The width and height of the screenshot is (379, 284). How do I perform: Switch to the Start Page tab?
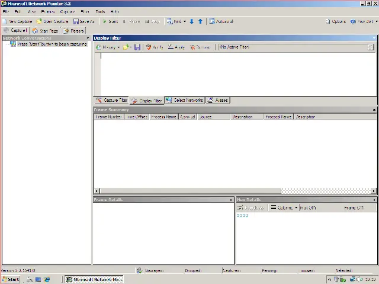coord(46,31)
